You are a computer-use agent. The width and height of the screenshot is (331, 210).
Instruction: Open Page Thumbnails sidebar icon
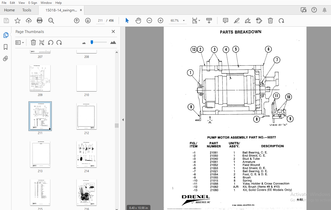click(x=6, y=35)
